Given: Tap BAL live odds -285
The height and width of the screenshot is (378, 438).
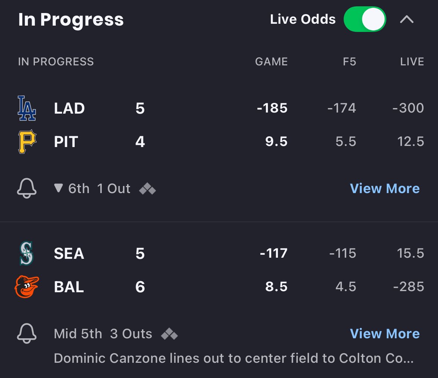Looking at the screenshot, I should point(409,287).
